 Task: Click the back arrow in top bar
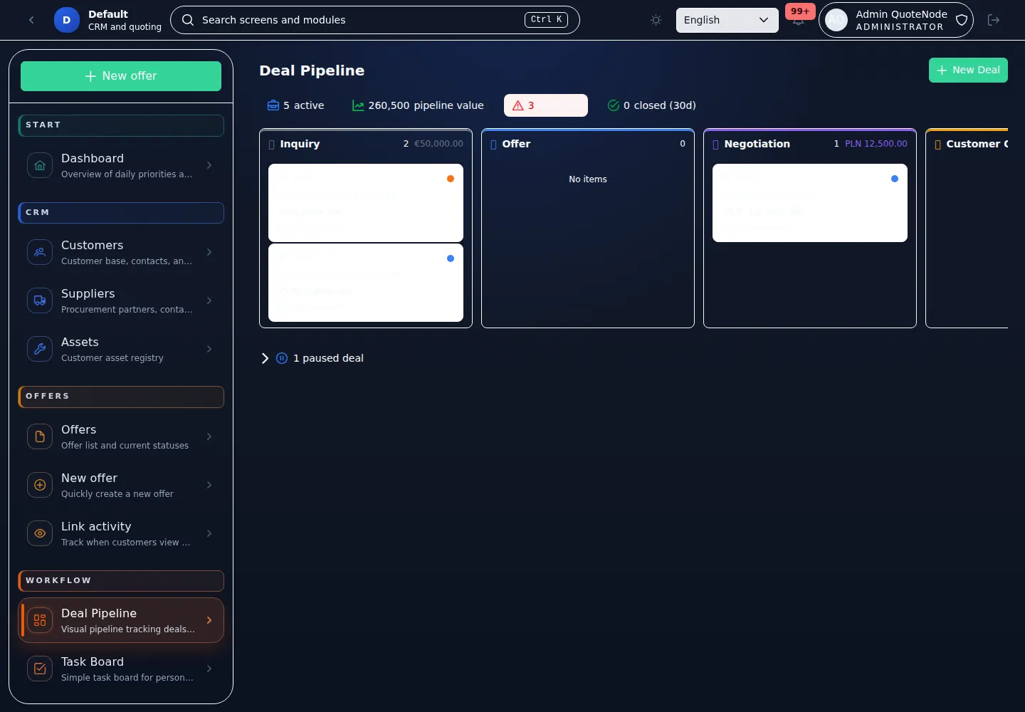coord(31,20)
